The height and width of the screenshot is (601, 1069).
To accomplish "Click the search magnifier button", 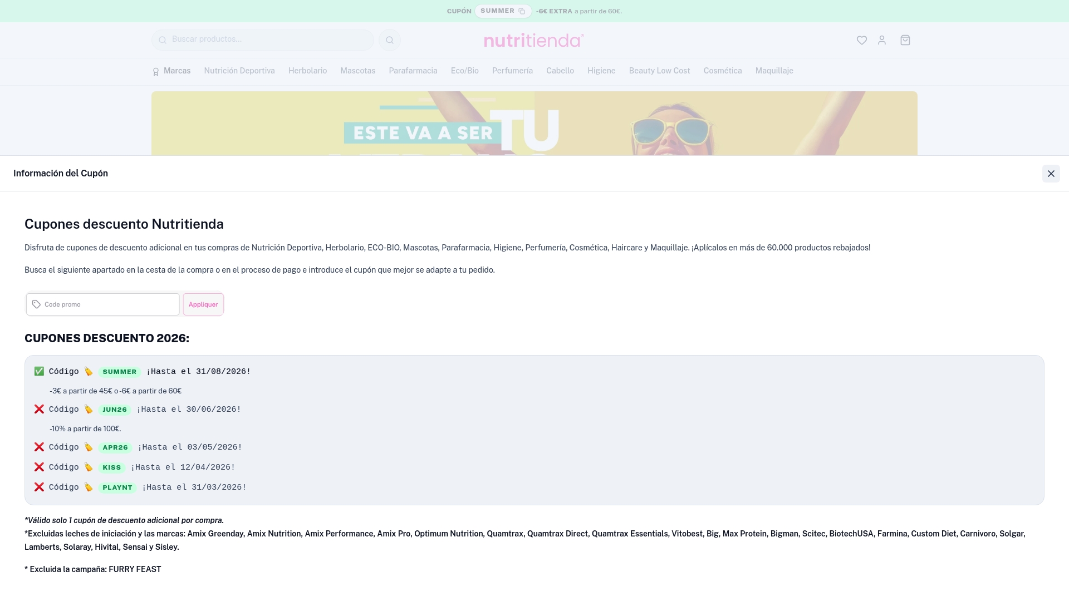I will [390, 40].
